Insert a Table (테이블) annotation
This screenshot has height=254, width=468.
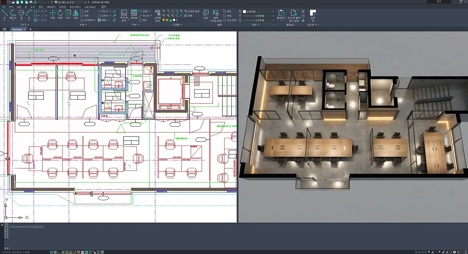point(134,13)
